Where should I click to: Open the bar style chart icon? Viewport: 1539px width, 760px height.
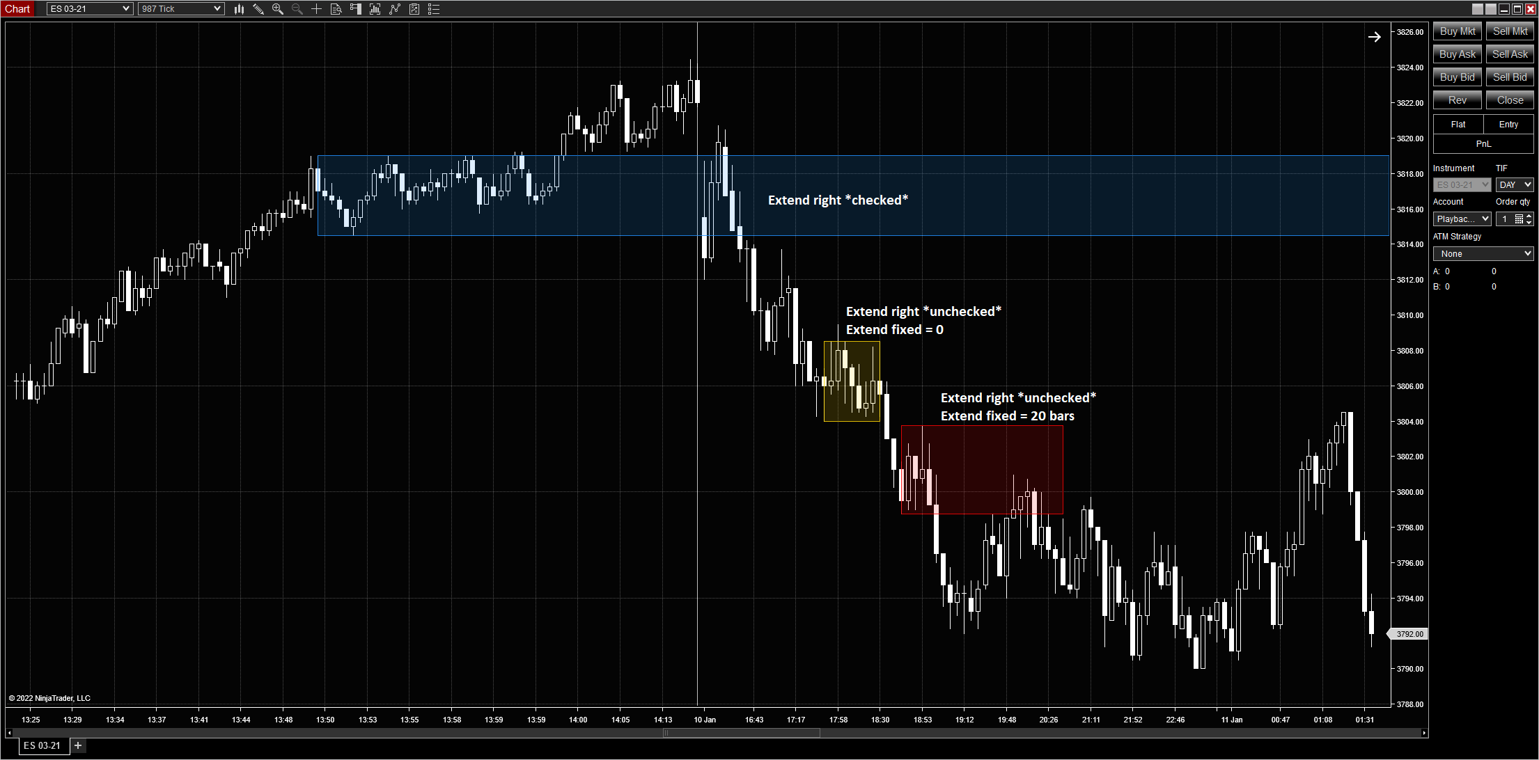pos(239,9)
